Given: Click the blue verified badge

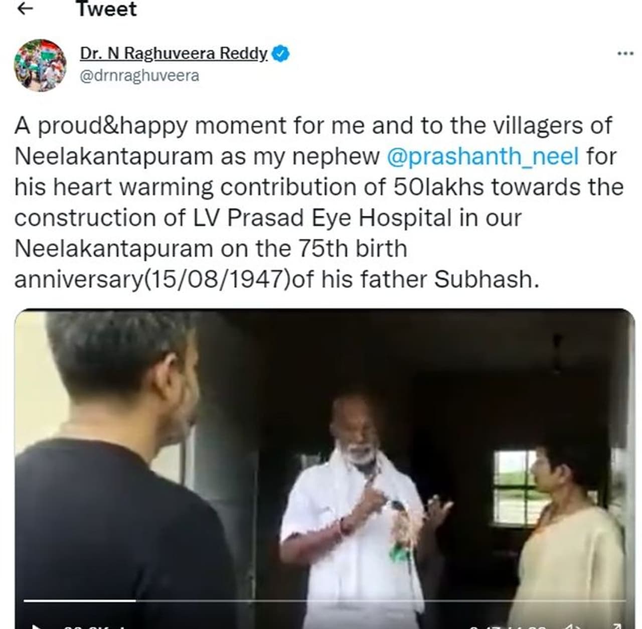Looking at the screenshot, I should pos(280,53).
